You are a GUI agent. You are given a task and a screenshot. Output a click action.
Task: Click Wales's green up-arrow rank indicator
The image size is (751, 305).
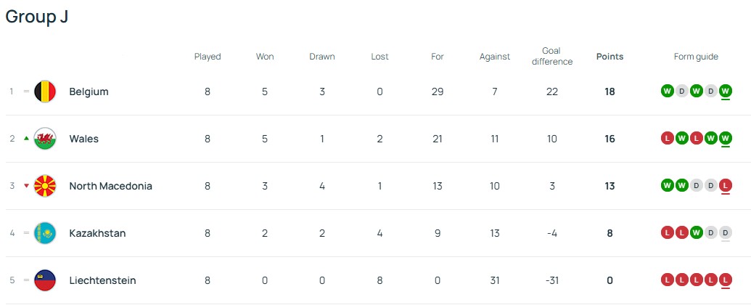point(27,138)
